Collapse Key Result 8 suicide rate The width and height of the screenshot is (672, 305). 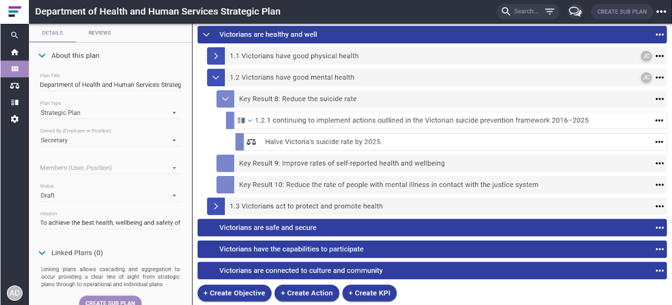click(225, 99)
